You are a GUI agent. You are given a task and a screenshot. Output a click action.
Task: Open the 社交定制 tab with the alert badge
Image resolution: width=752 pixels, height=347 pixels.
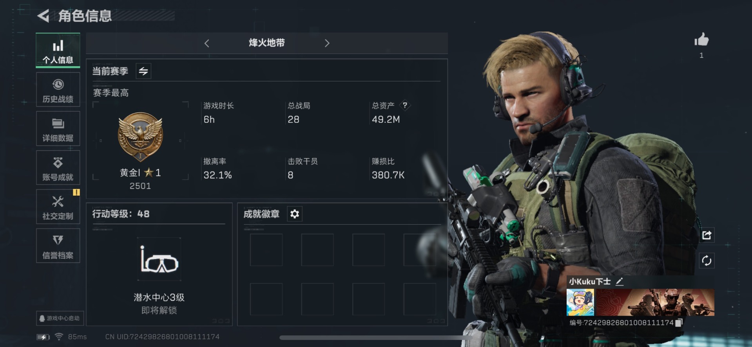[x=58, y=207]
